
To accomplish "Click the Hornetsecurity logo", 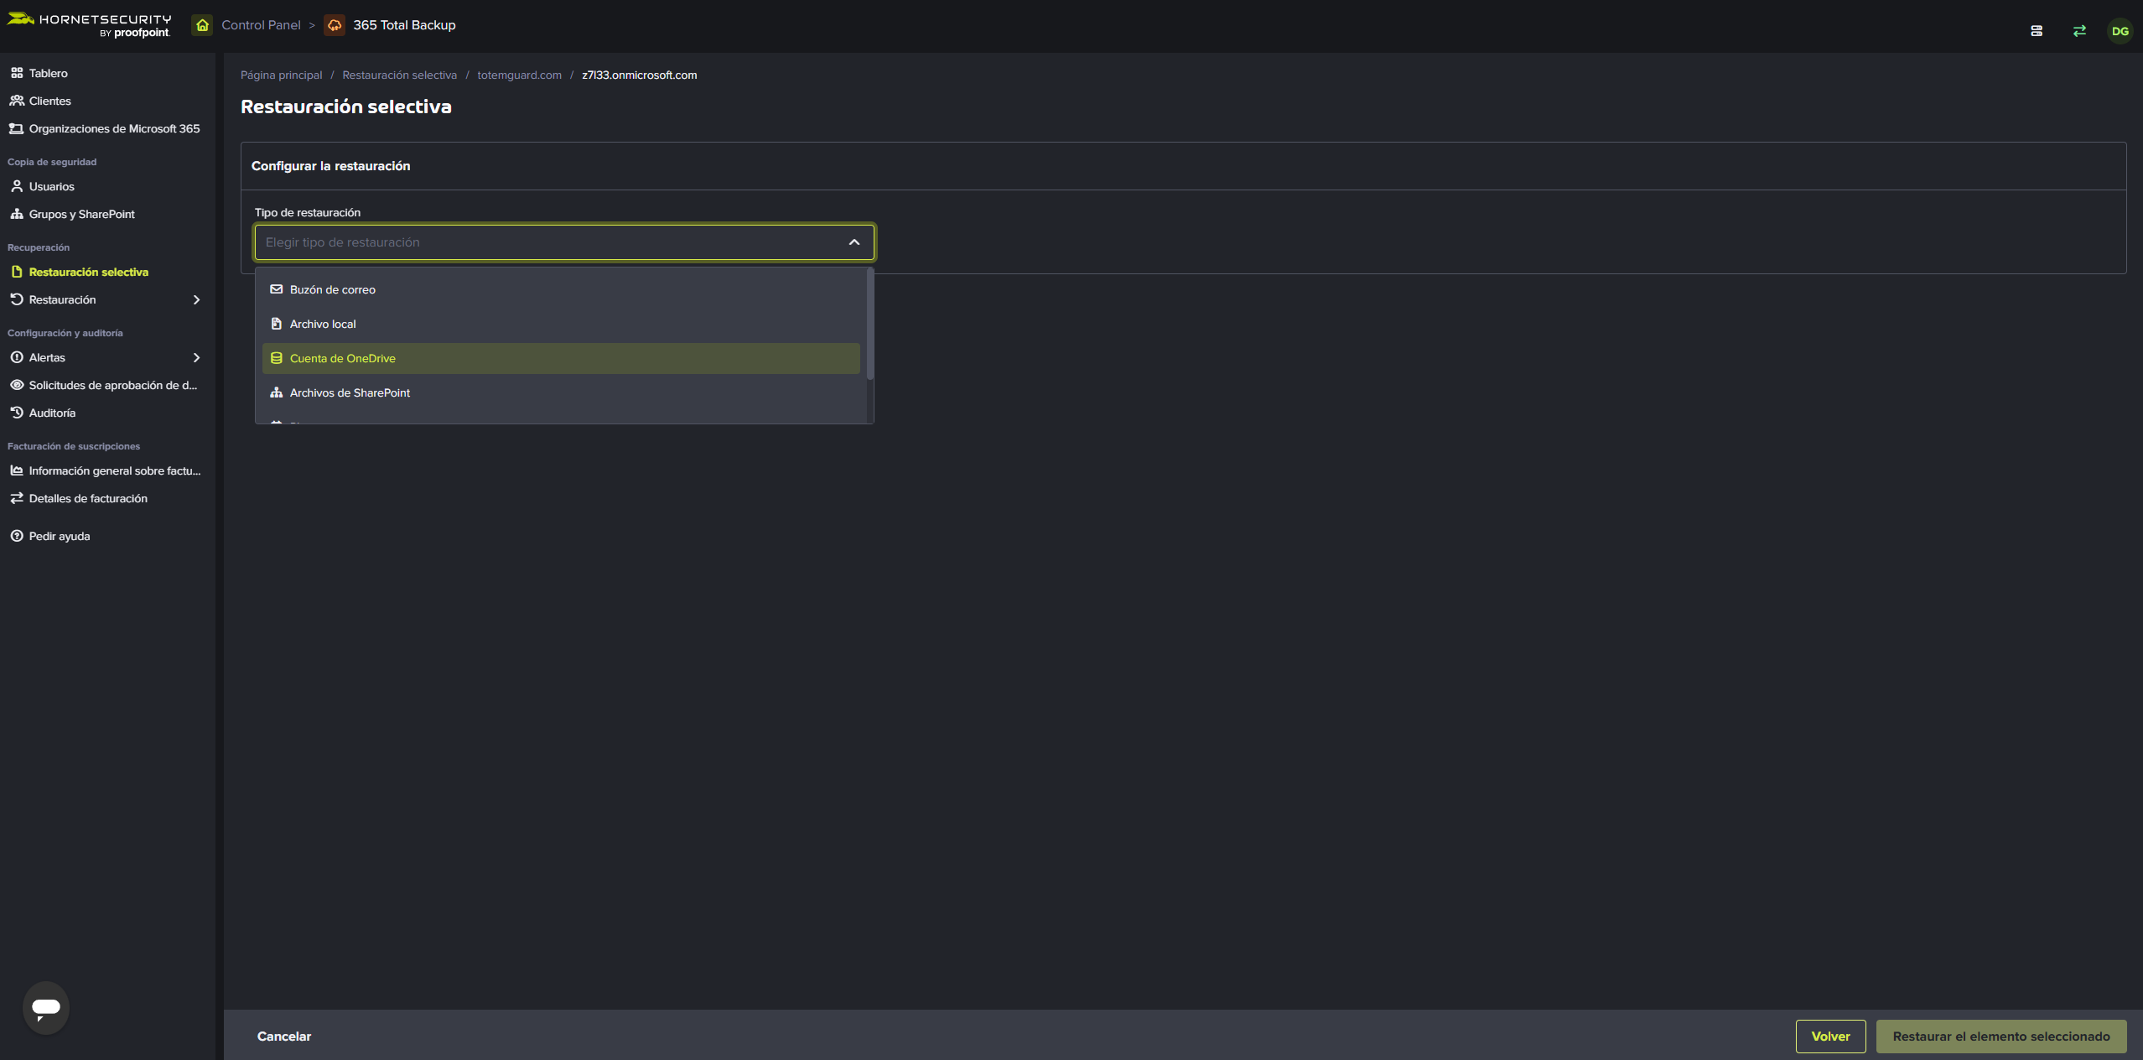I will click(x=89, y=25).
